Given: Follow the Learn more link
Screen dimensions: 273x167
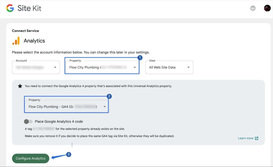Looking at the screenshot, I should tap(248, 138).
